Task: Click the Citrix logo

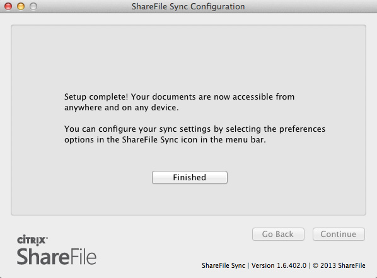Action: point(32,240)
